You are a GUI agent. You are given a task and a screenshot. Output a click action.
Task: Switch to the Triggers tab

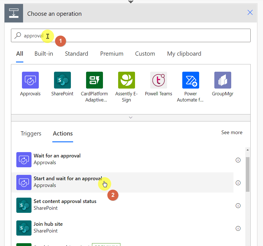pos(31,134)
